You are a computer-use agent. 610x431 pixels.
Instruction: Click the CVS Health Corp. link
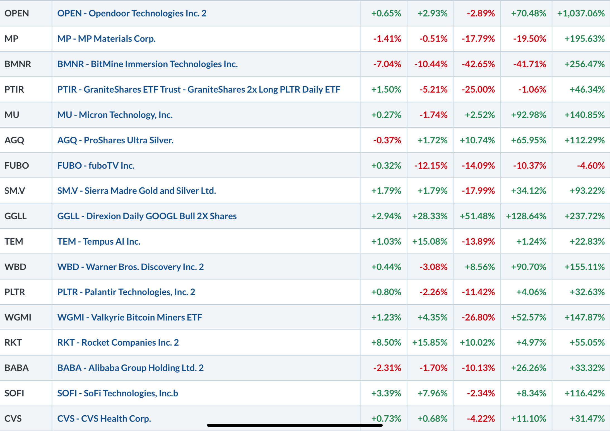104,418
